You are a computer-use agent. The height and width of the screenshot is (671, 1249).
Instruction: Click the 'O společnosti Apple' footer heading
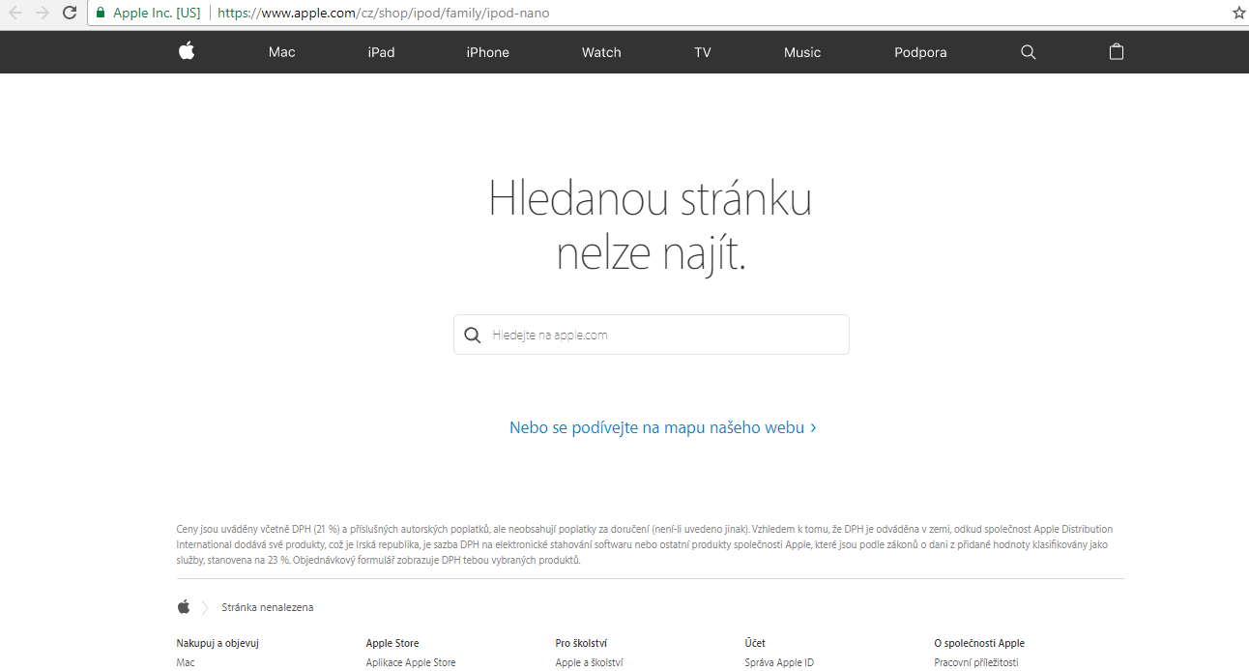[979, 643]
